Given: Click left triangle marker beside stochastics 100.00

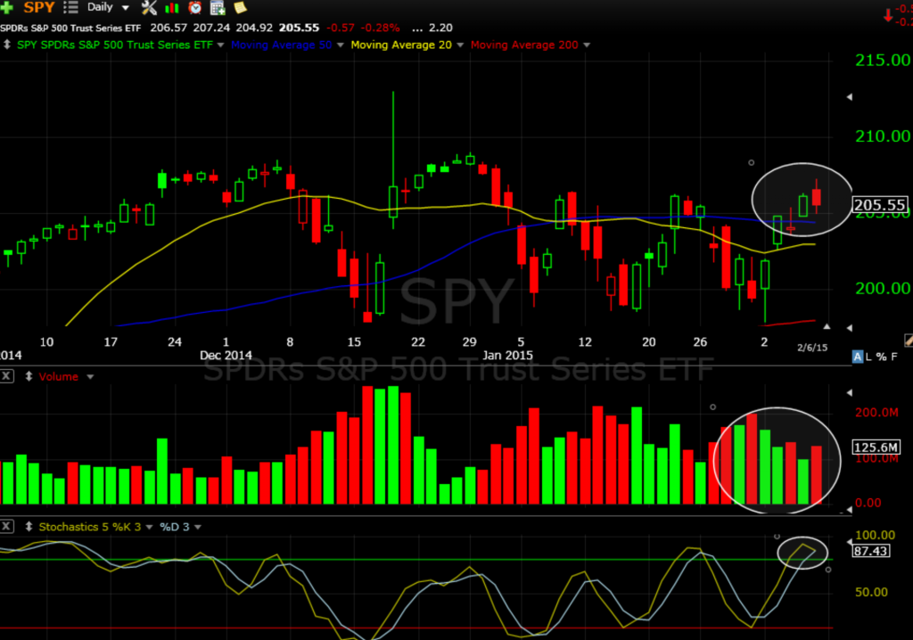Looking at the screenshot, I should point(849,542).
